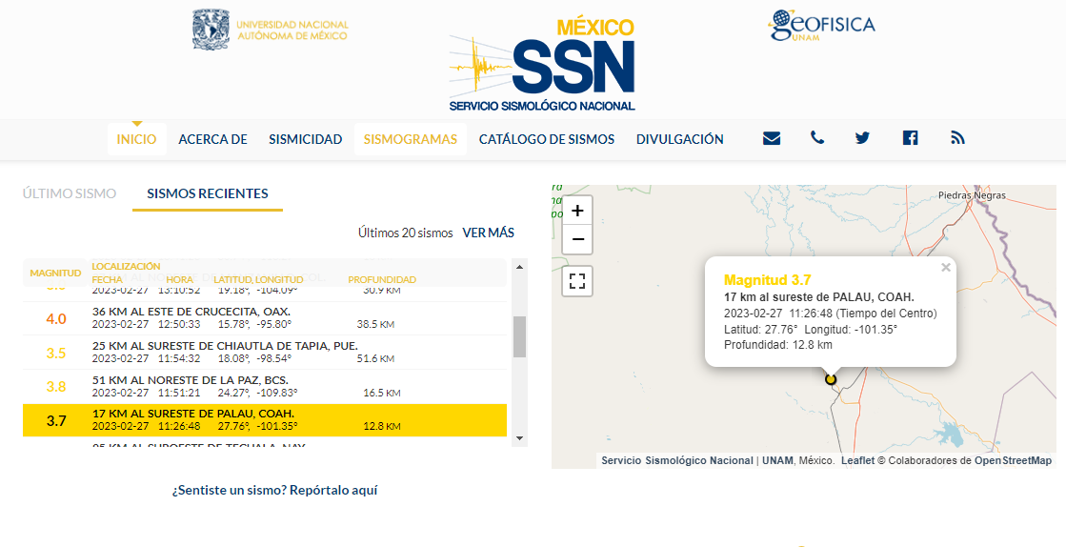This screenshot has width=1066, height=547.
Task: Select highlighted 3.7 Palau, COAH. row
Action: pos(265,420)
